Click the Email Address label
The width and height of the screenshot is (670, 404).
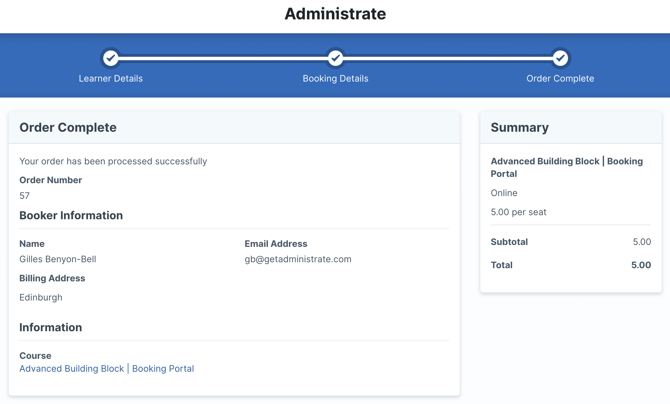276,244
